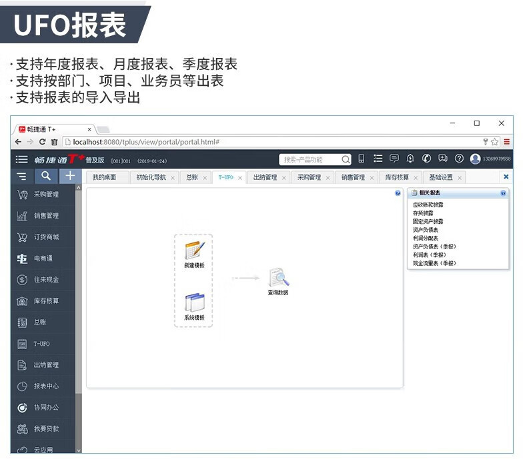Image resolution: width=527 pixels, height=459 pixels.
Task: Click the sidebar list view icon
Action: tap(21, 176)
